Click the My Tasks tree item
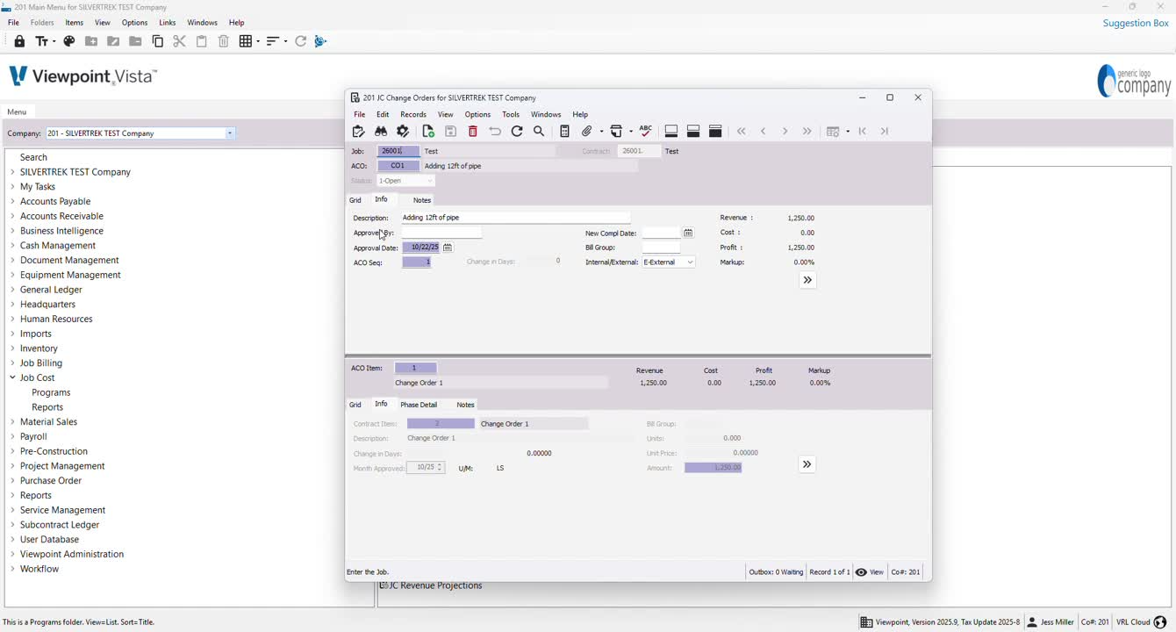The height and width of the screenshot is (632, 1176). coord(38,187)
